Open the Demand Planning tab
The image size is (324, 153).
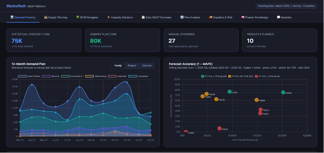[23, 17]
